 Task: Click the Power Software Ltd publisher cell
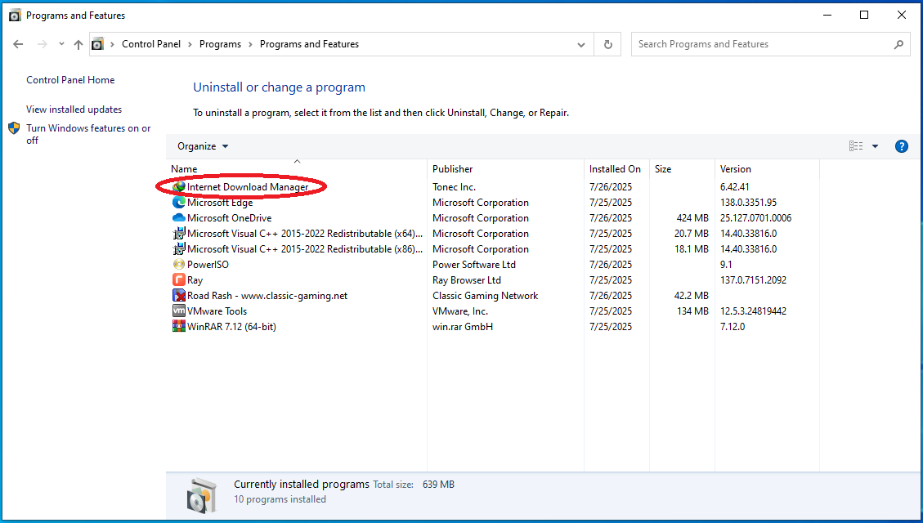tap(474, 265)
